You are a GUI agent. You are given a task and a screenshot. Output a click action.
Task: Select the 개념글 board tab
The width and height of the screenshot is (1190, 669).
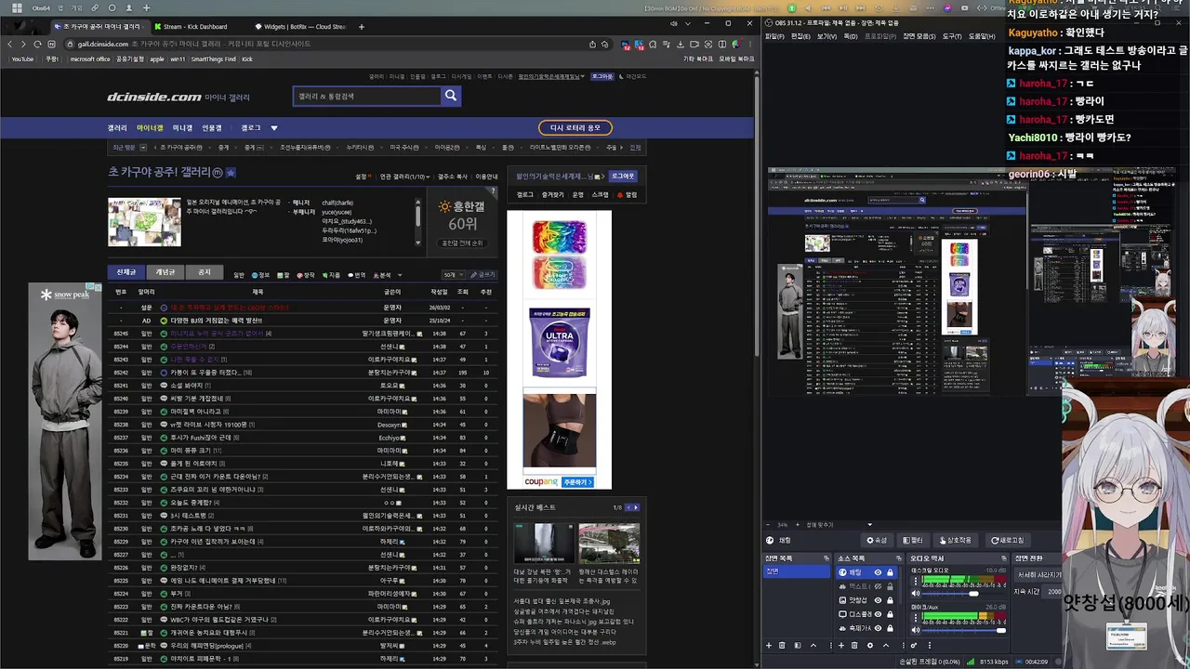pos(165,272)
